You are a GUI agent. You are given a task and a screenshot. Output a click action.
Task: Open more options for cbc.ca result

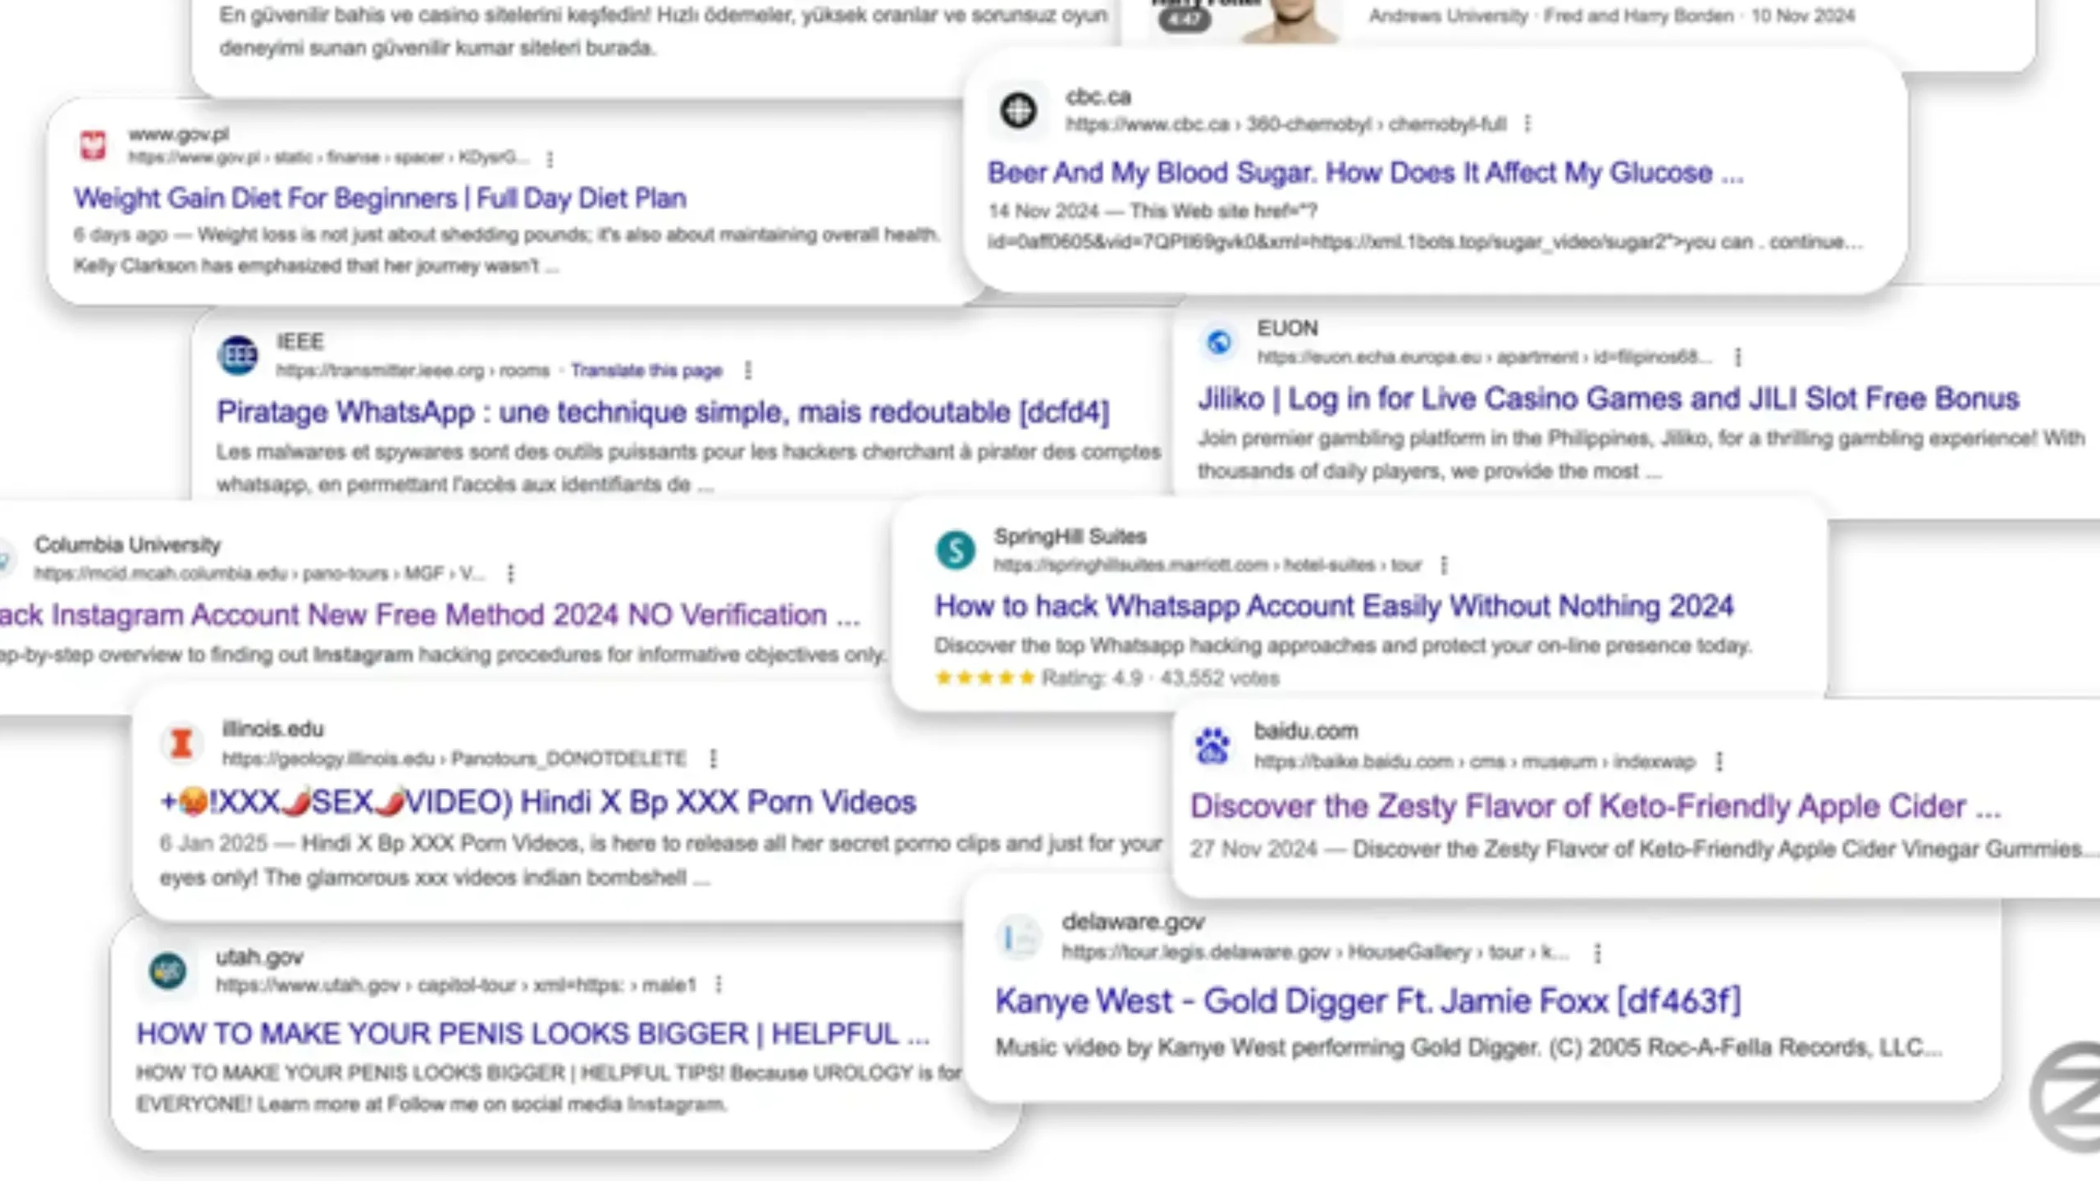[1527, 124]
